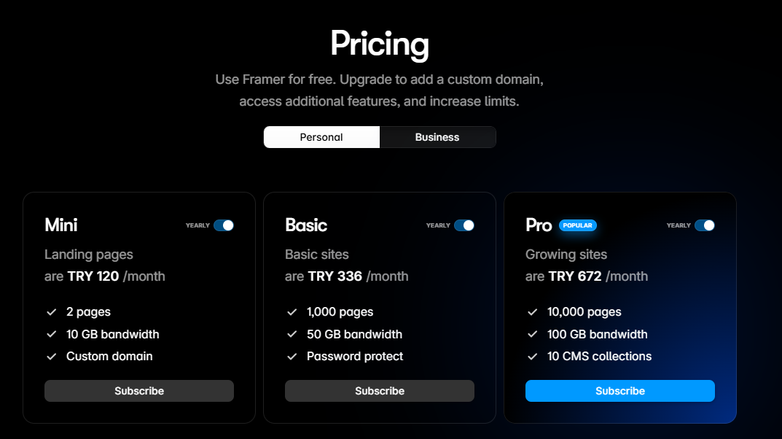Viewport: 782px width, 439px height.
Task: Click the checkmark beside Password protect
Action: click(292, 357)
